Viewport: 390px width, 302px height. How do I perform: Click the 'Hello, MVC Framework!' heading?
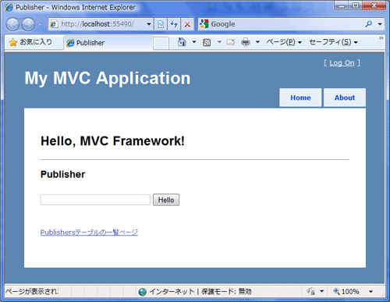click(x=112, y=141)
